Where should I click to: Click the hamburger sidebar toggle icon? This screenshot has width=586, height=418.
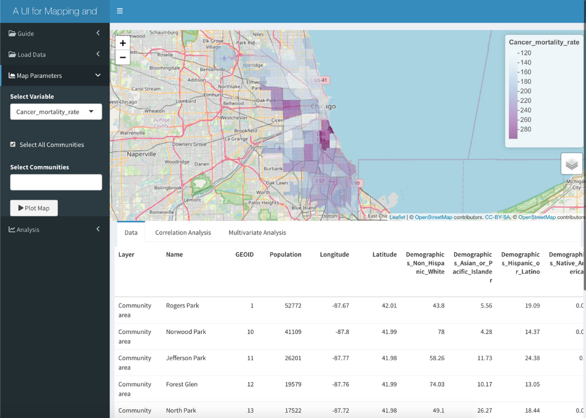[120, 11]
